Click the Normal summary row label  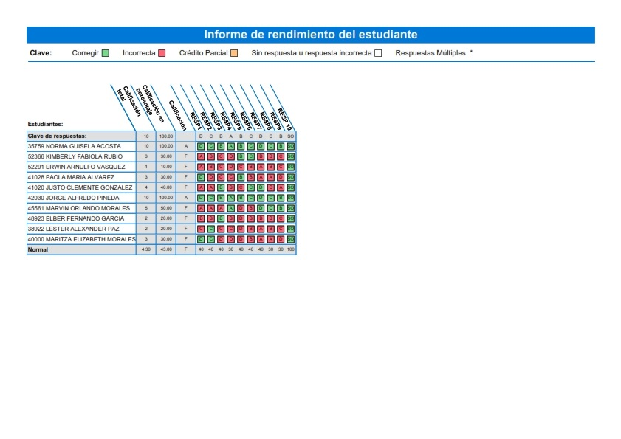tap(38, 250)
